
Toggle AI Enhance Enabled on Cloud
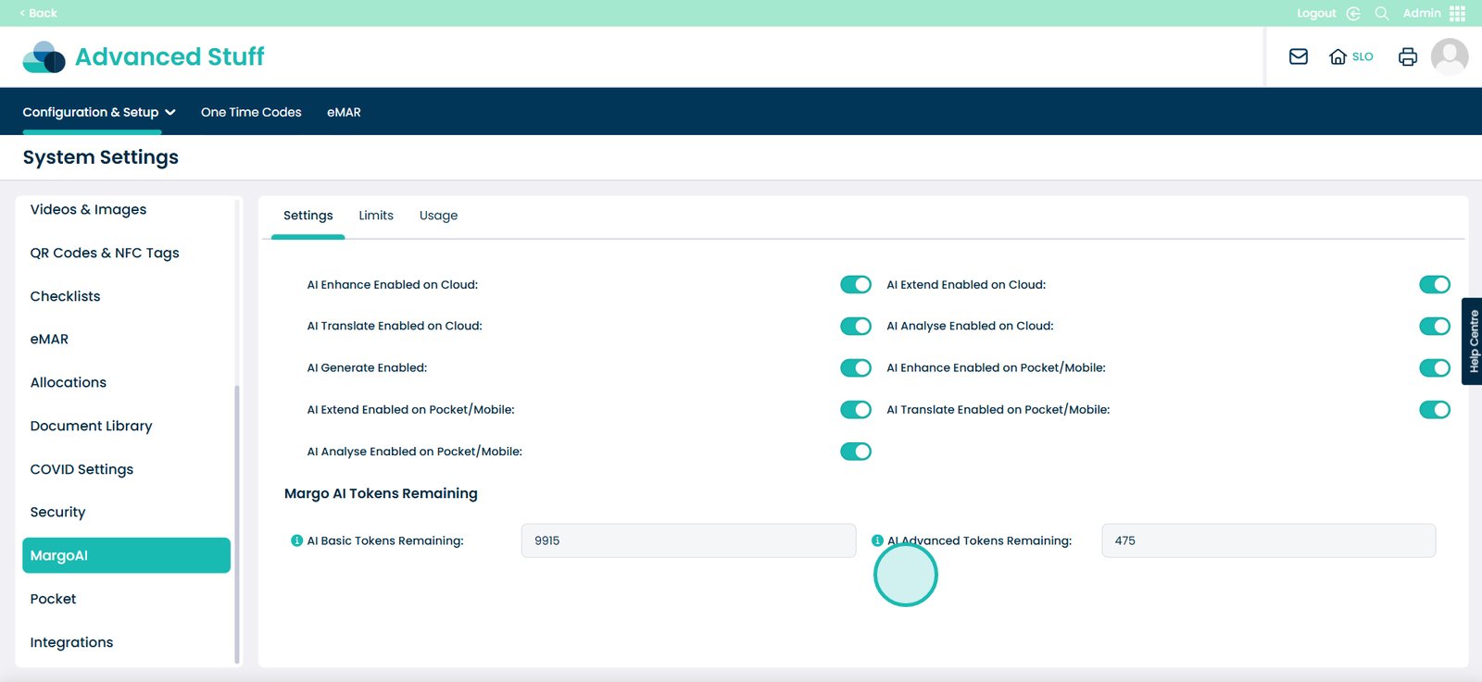[855, 284]
